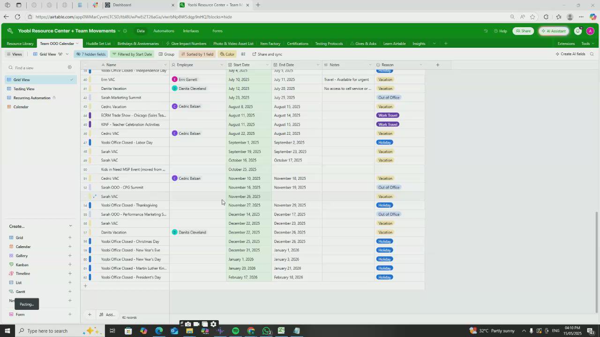Open Testing Protocols table tab
The width and height of the screenshot is (600, 337).
tap(329, 44)
